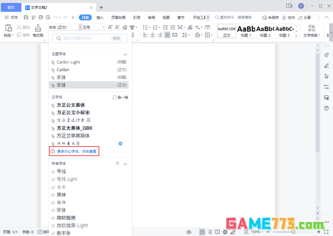Open line spacing dropdown
The image size is (333, 236).
click(x=189, y=35)
